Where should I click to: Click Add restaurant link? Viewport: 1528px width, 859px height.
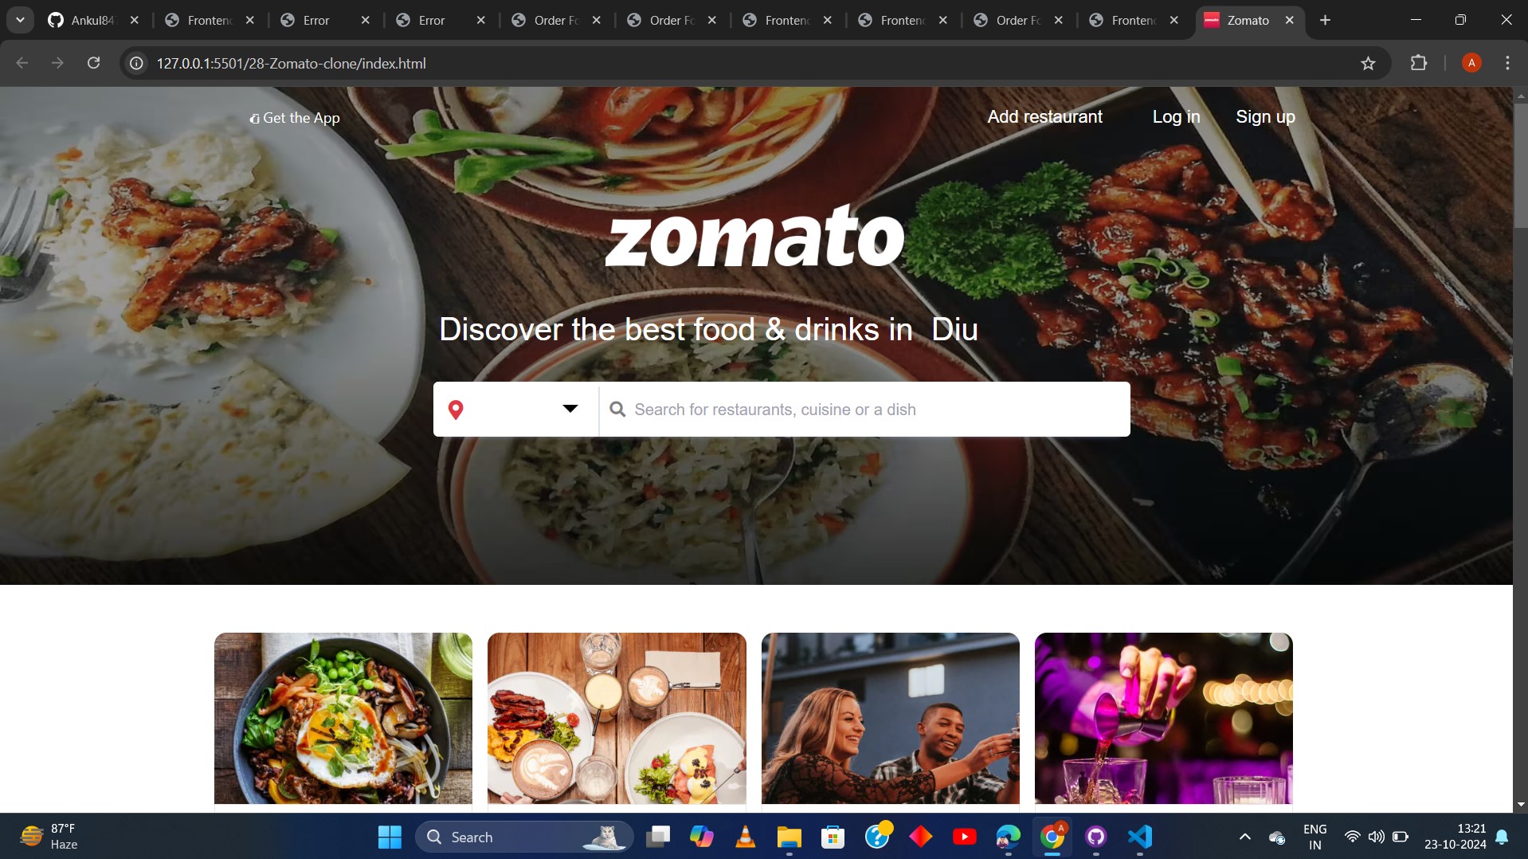[1044, 117]
